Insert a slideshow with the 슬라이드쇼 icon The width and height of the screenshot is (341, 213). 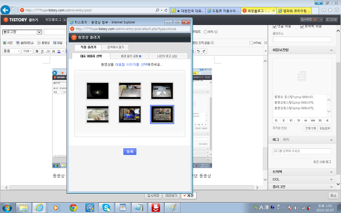pyautogui.click(x=25, y=43)
